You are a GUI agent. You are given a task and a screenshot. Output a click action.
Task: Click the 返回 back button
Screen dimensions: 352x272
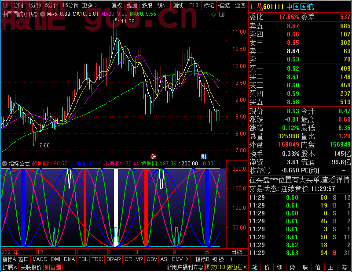pos(240,5)
